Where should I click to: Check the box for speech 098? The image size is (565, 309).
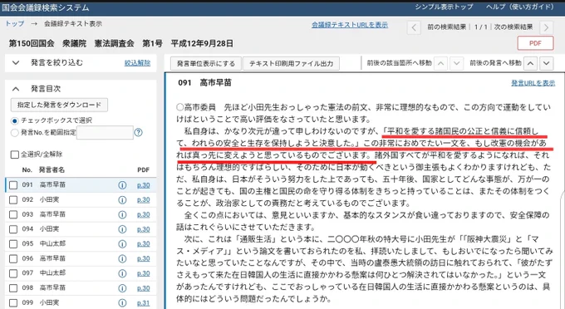(13, 288)
